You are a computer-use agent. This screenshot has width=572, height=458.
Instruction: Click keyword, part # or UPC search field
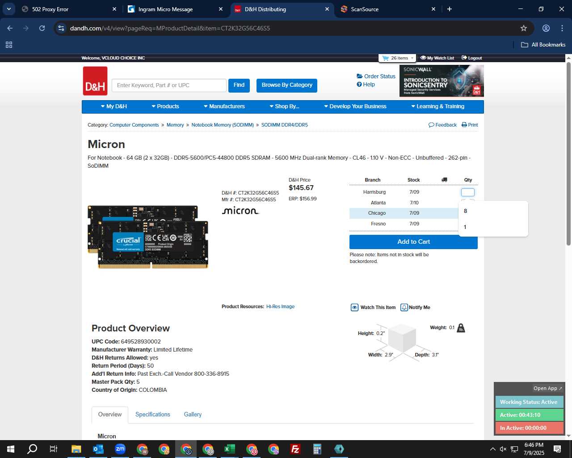tap(169, 85)
